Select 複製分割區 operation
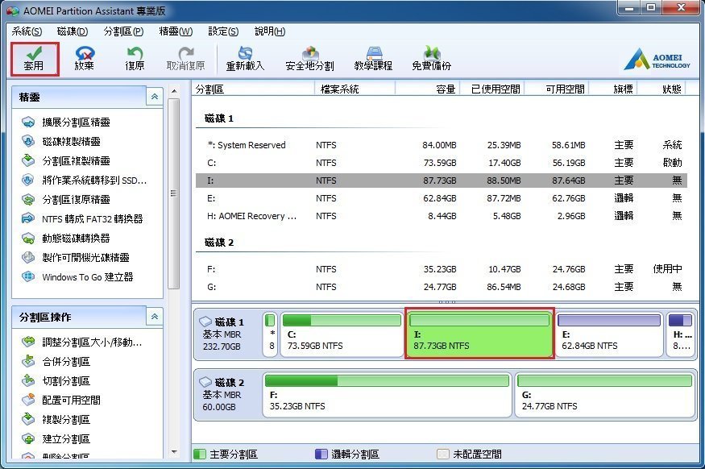The width and height of the screenshot is (705, 469). point(56,420)
